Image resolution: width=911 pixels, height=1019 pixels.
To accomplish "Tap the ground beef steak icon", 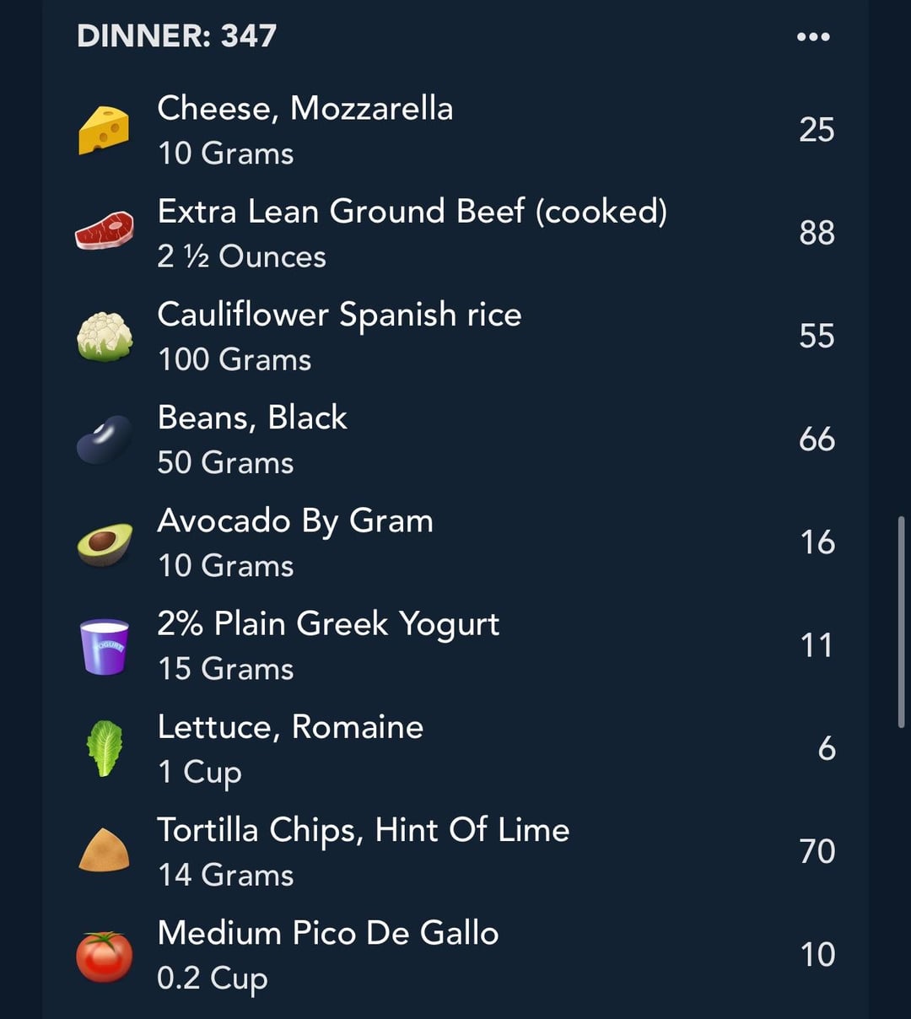I will coord(104,230).
